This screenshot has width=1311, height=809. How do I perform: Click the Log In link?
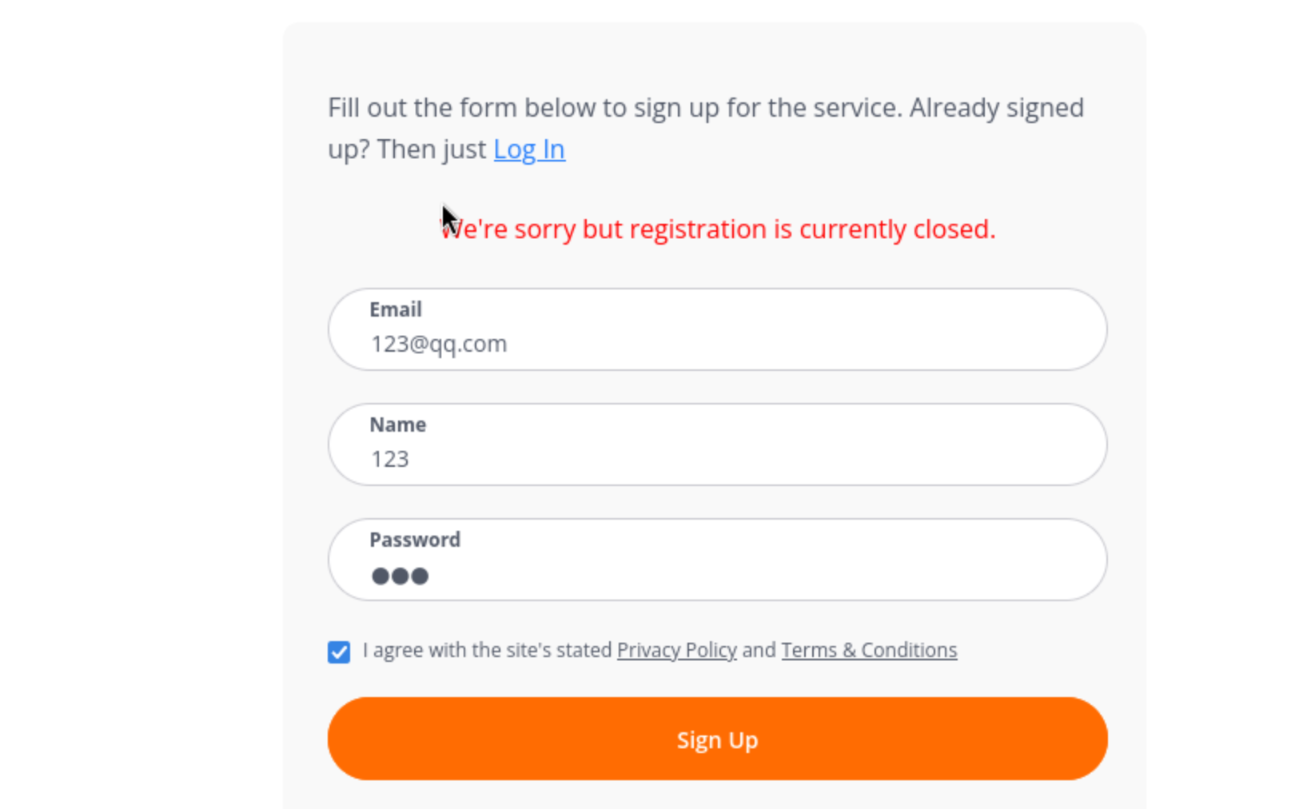coord(529,149)
